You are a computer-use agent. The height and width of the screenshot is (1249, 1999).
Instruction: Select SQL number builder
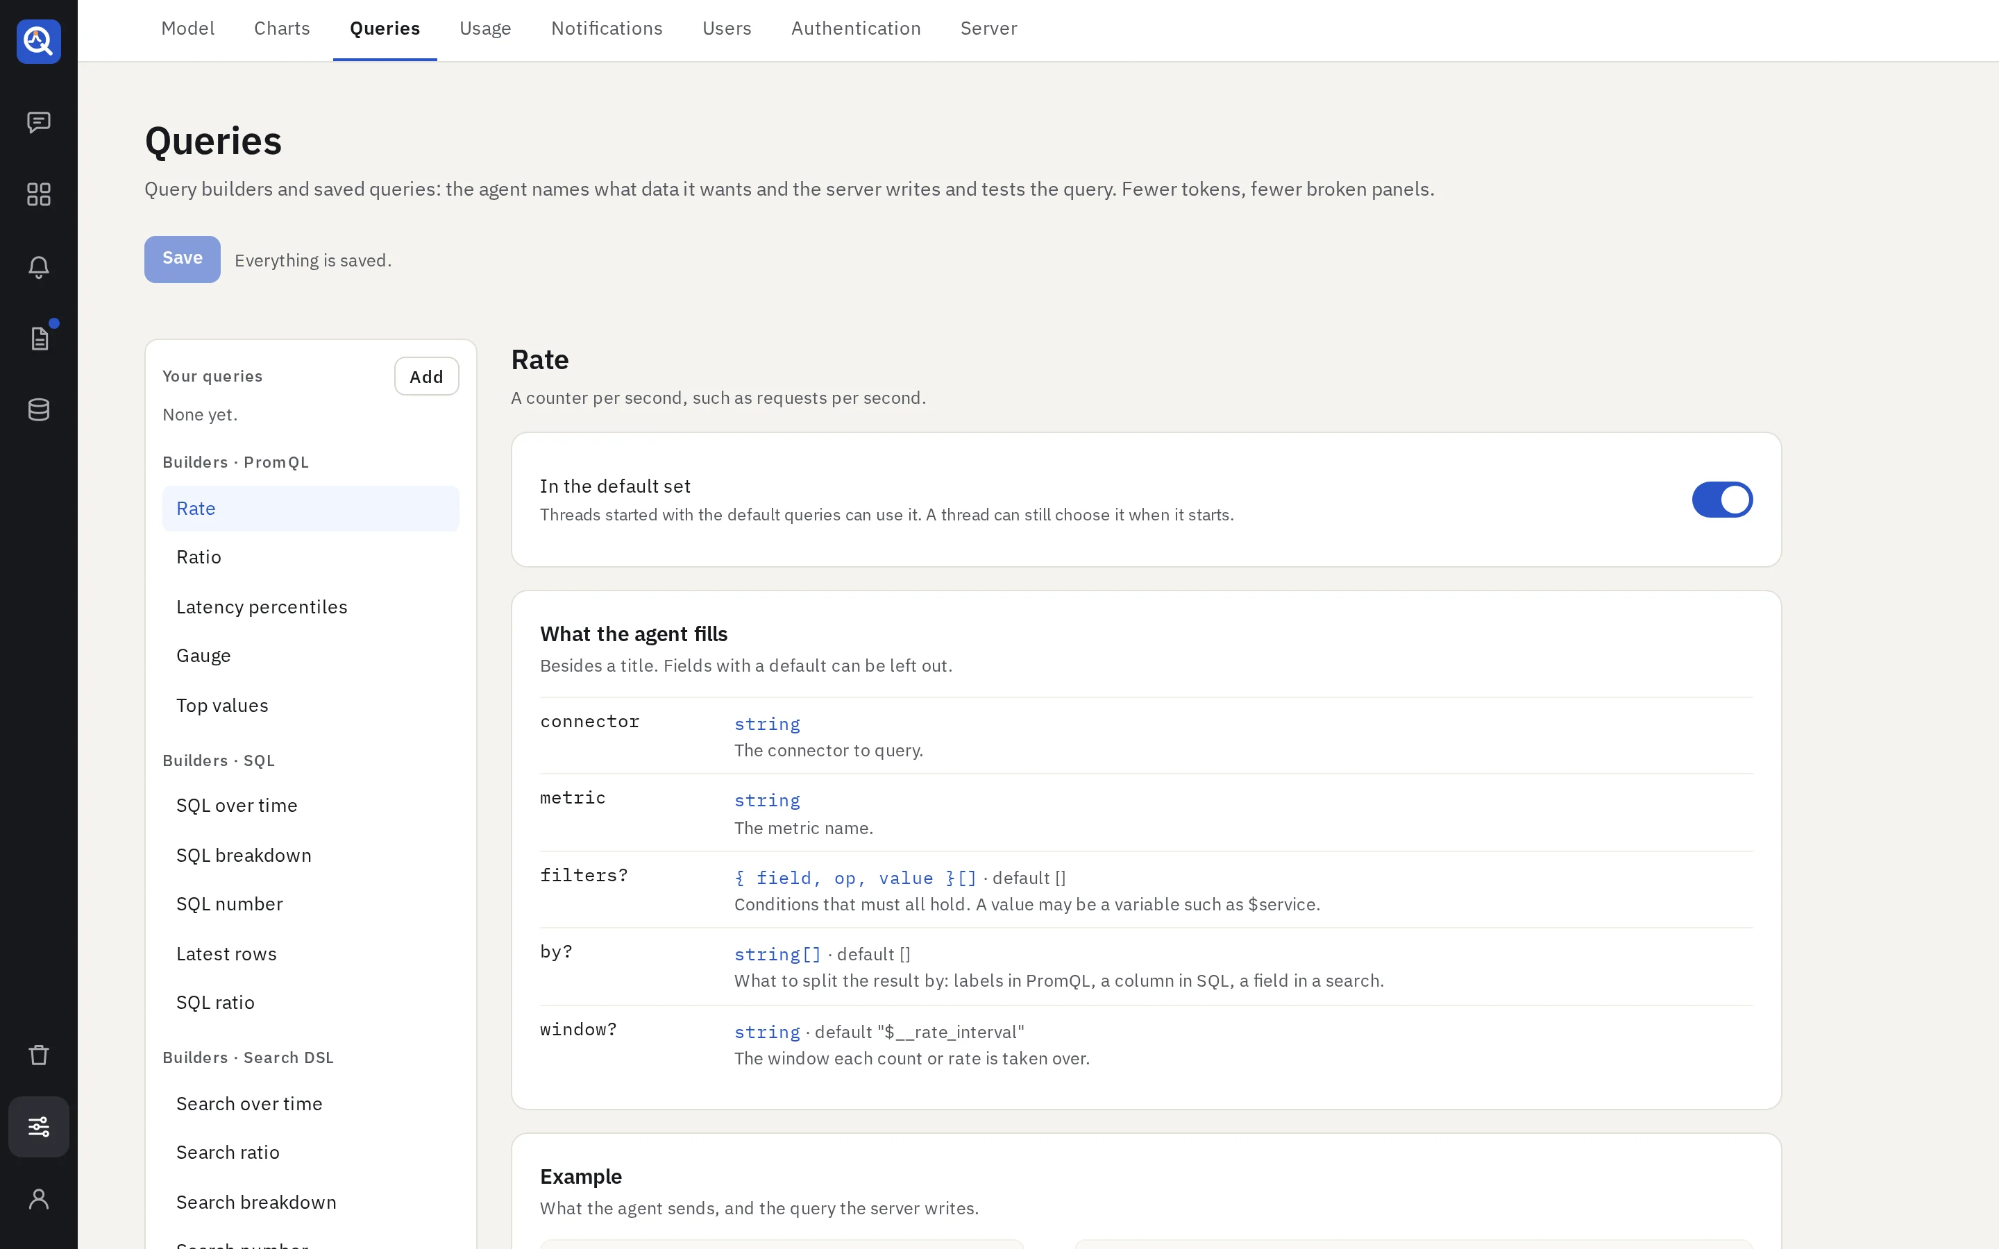[310, 903]
